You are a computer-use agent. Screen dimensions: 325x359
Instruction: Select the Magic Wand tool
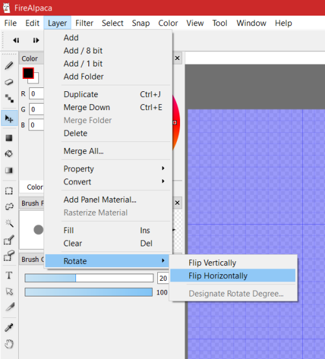pyautogui.click(x=9, y=223)
